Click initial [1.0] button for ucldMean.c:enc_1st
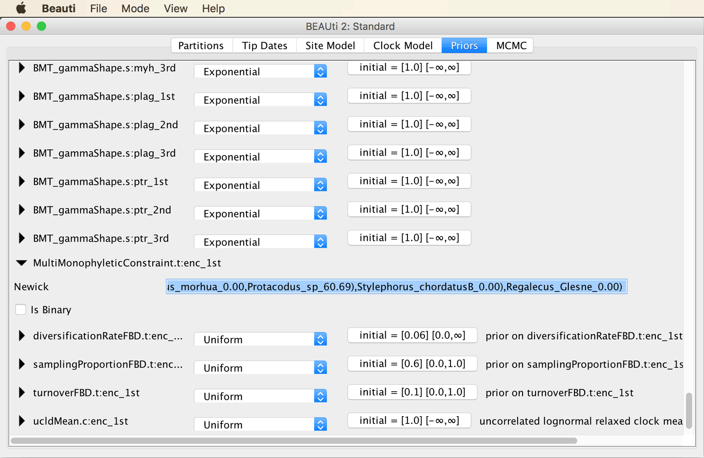The height and width of the screenshot is (458, 704). click(409, 421)
